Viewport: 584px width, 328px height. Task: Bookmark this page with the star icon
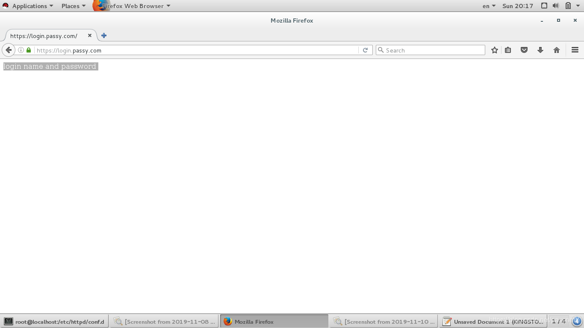pyautogui.click(x=495, y=50)
